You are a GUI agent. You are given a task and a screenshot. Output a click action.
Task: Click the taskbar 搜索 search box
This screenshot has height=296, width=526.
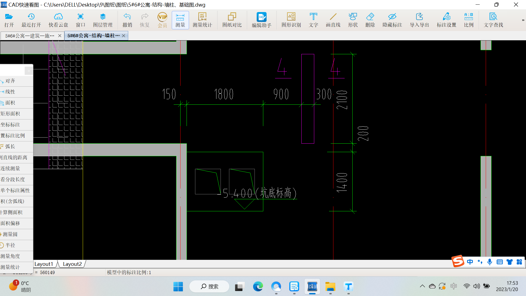tap(210, 286)
